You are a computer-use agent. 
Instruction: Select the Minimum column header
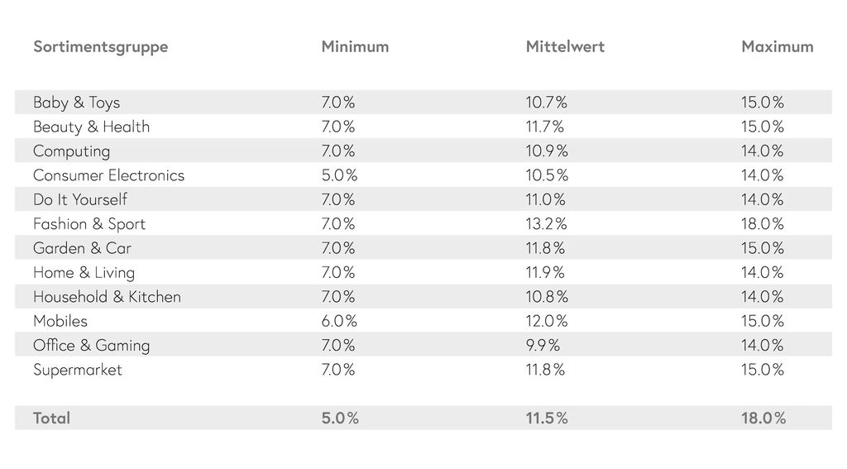[x=355, y=46]
